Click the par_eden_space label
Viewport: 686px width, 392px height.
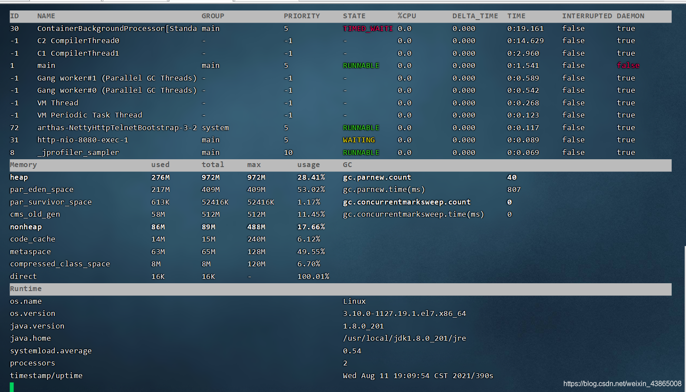click(x=42, y=190)
